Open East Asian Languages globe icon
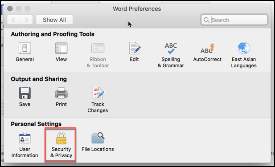The image size is (275, 167). pos(244,48)
